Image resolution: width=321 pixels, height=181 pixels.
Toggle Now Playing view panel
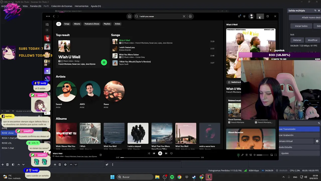tap(238, 155)
